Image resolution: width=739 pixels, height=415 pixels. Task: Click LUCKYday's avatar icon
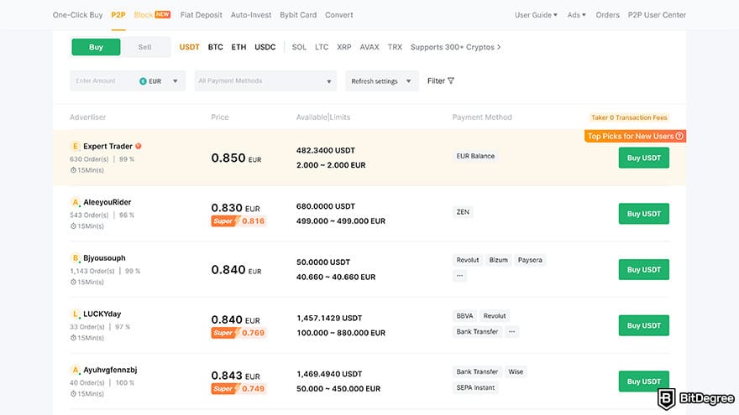[x=75, y=314]
